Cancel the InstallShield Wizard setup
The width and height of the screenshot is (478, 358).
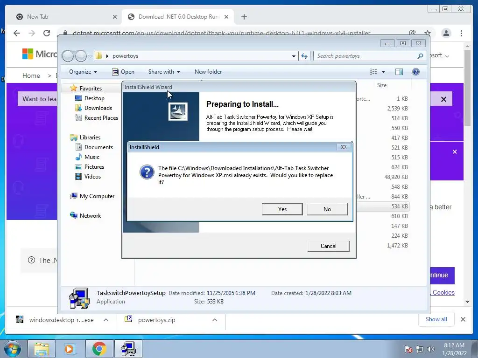[x=328, y=246]
